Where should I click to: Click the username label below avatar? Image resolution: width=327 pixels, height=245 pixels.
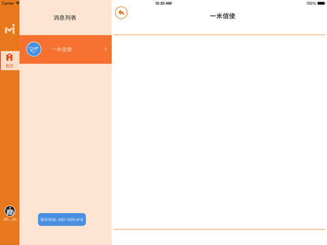(x=10, y=219)
